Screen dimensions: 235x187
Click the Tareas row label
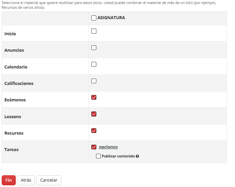tap(11, 150)
